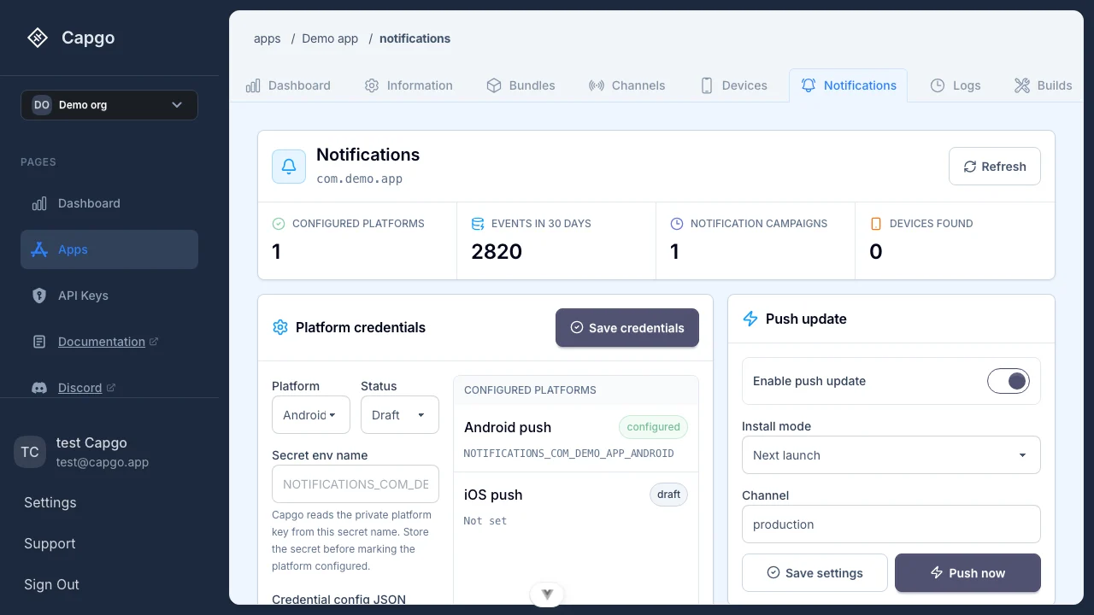Click the TC user avatar
This screenshot has height=615, width=1094.
pos(30,452)
